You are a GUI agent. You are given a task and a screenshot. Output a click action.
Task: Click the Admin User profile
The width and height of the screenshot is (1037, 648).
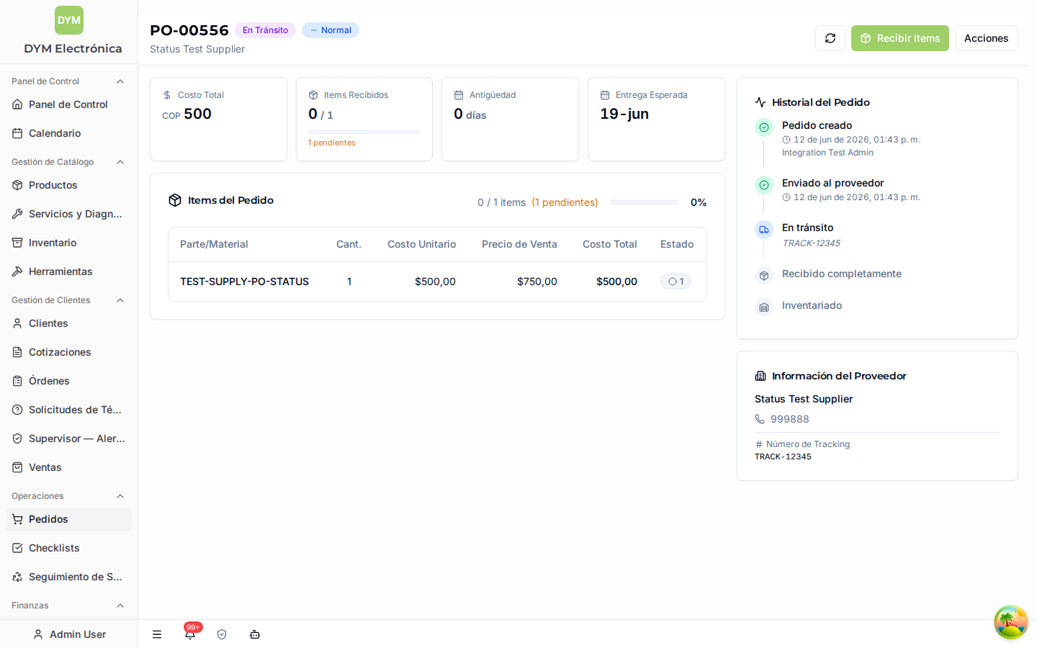(69, 634)
